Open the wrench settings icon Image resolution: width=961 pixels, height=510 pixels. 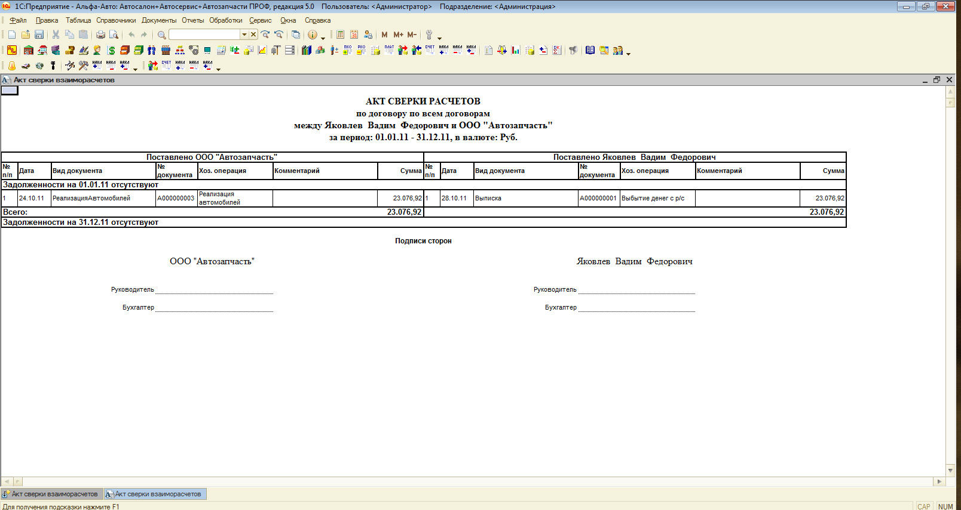pos(429,35)
